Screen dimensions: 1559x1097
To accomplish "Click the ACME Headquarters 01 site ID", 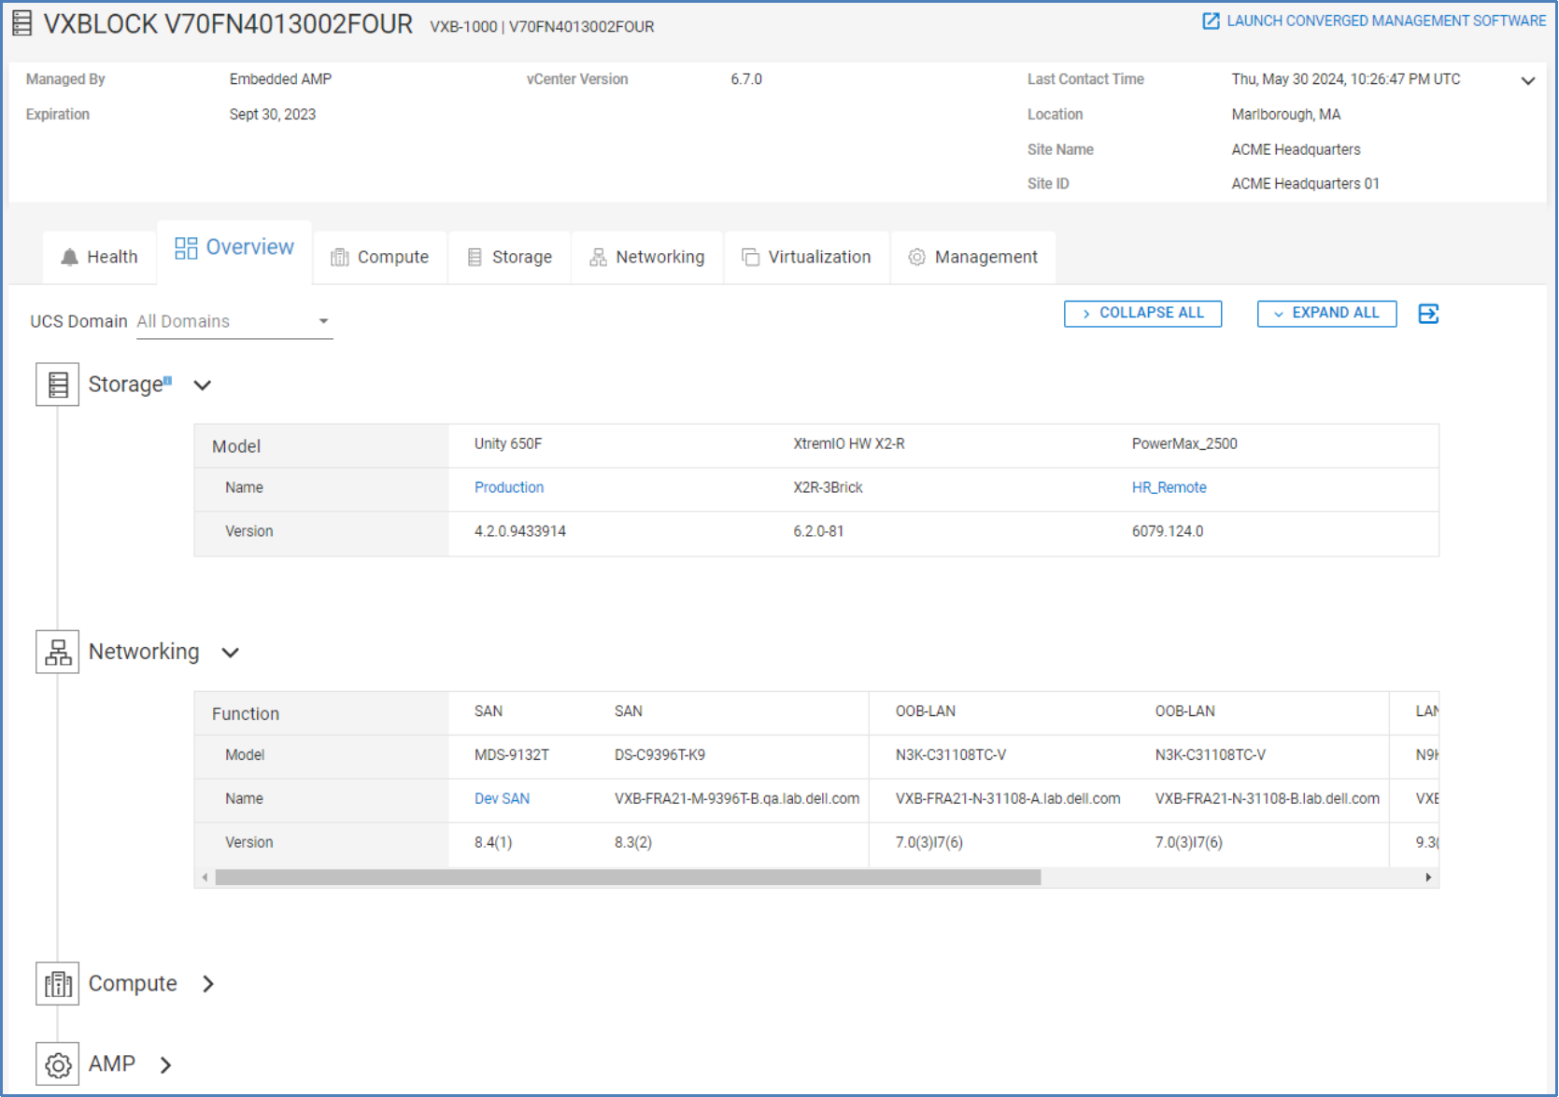I will click(1305, 184).
